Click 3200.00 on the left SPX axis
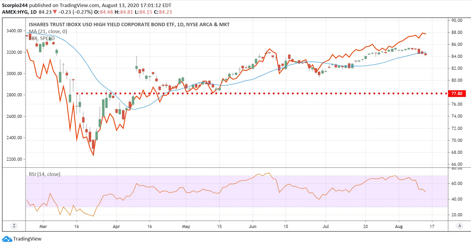 [x=14, y=52]
